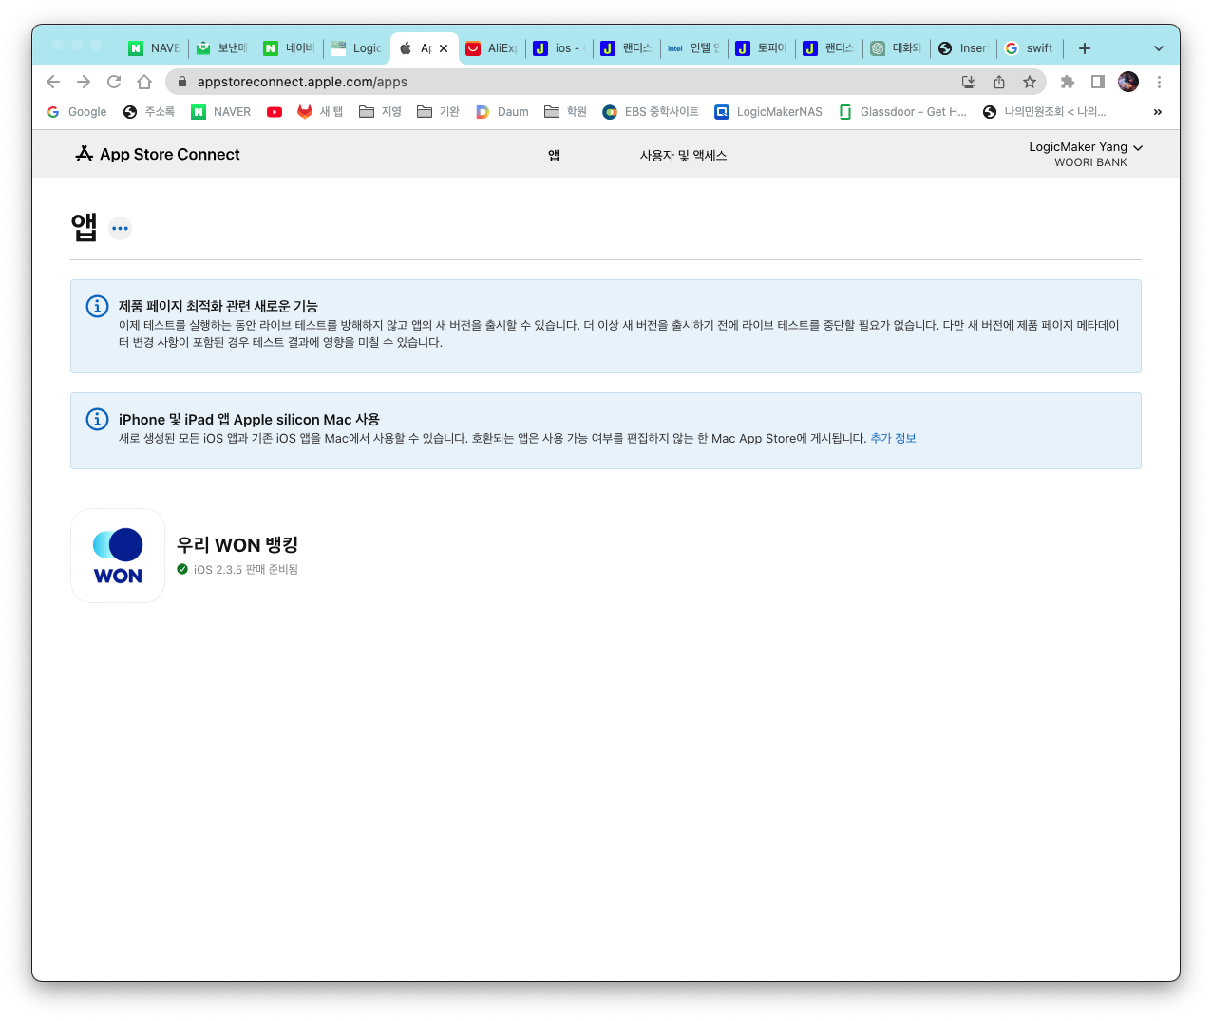
Task: Expand the hidden bookmarks overflow chevron
Action: coord(1157,112)
